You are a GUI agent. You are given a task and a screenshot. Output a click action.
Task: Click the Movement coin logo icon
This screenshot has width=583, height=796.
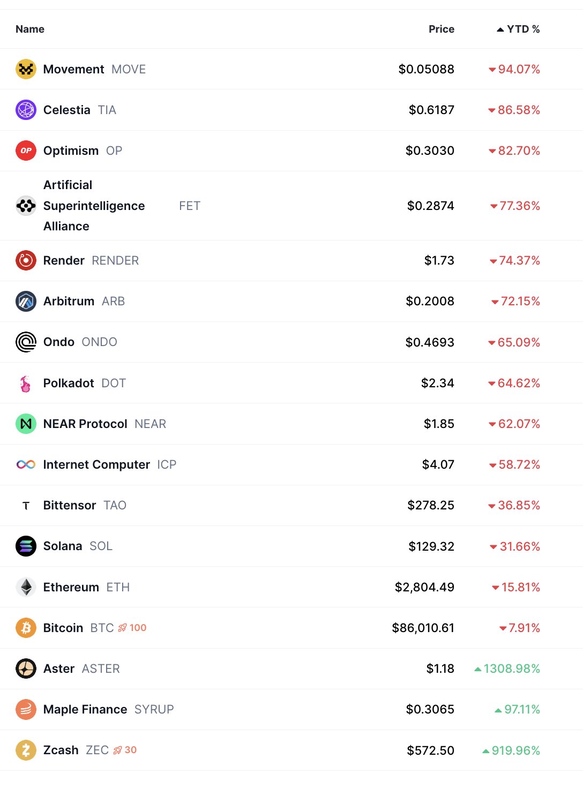pyautogui.click(x=26, y=69)
